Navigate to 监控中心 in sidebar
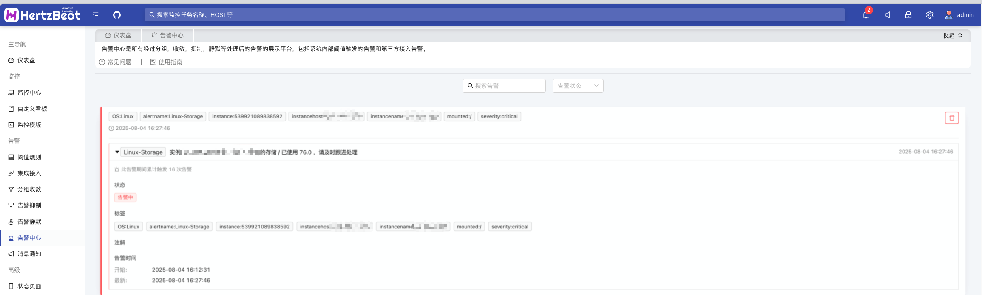 pos(29,93)
